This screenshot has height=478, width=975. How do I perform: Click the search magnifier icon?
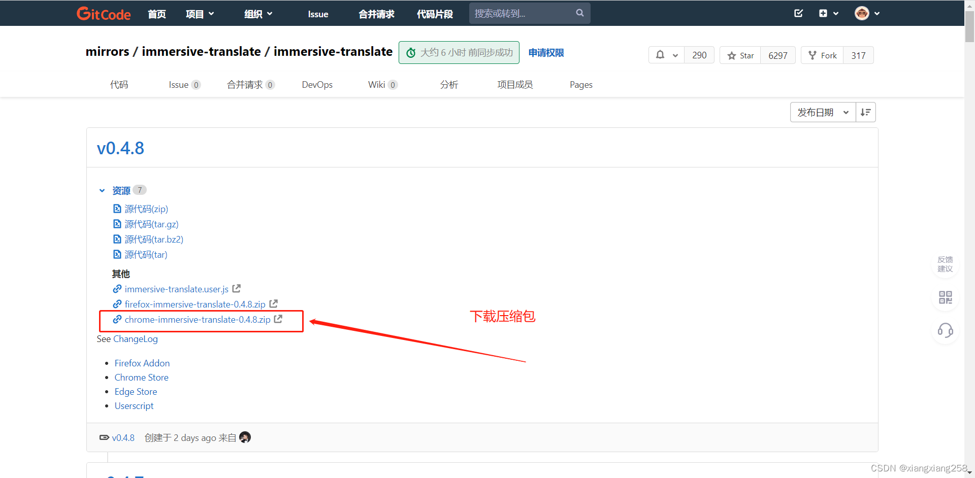tap(580, 13)
